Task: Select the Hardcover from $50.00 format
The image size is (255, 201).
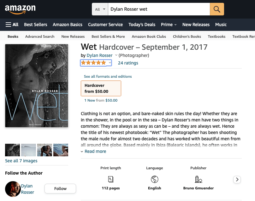Action: pos(101,88)
